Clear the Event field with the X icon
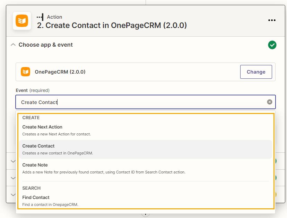 click(269, 102)
